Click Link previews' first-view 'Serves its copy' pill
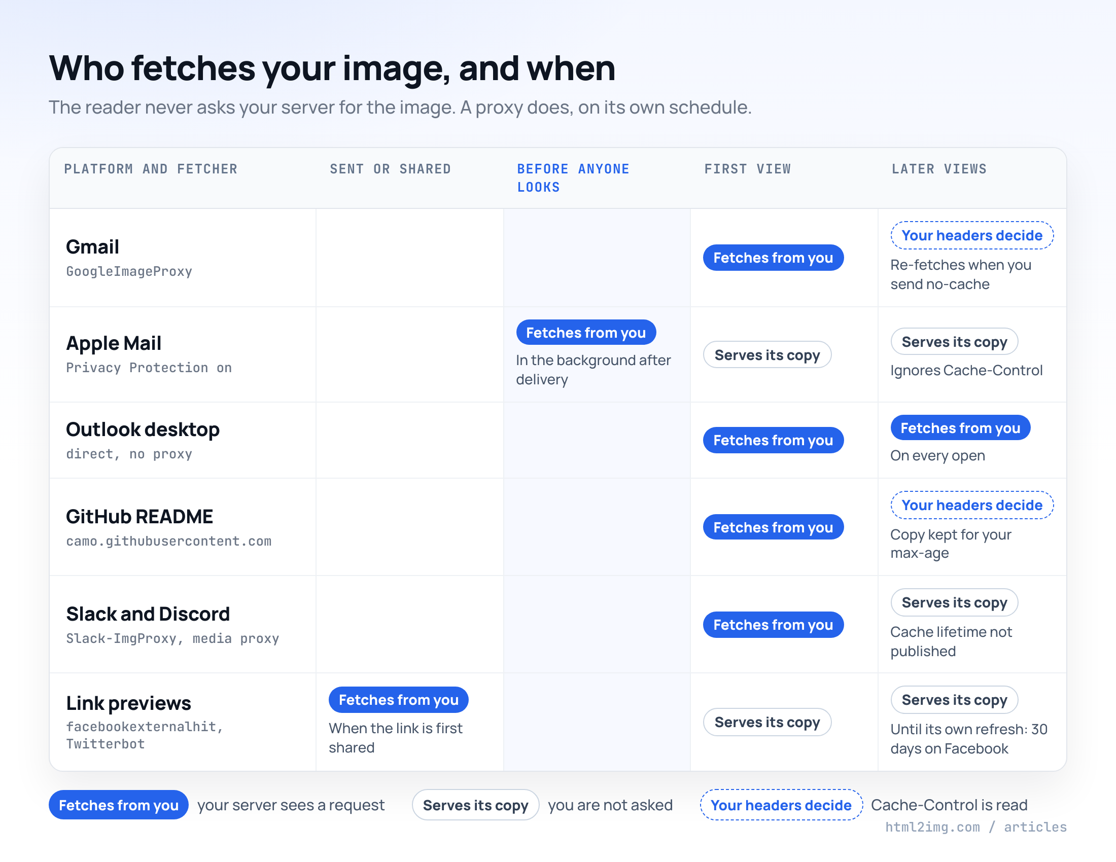1116x862 pixels. [x=767, y=722]
